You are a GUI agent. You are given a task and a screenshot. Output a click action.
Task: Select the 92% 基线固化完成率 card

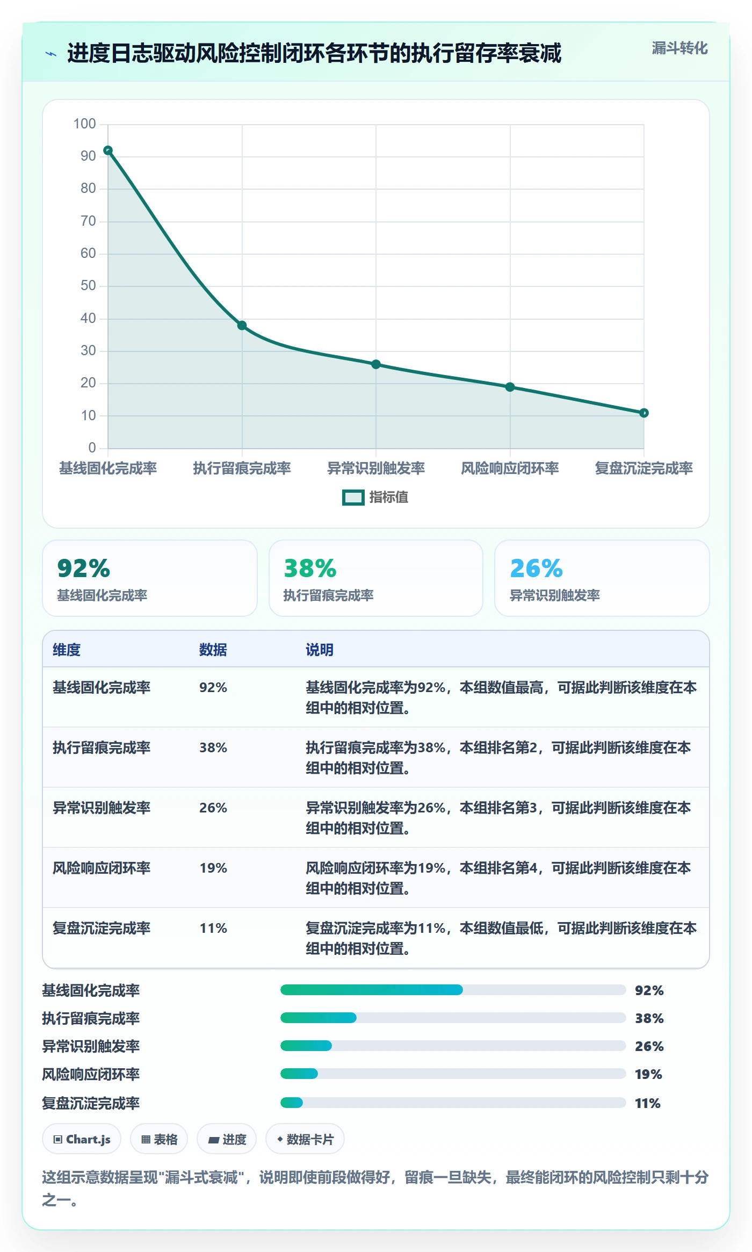(150, 578)
